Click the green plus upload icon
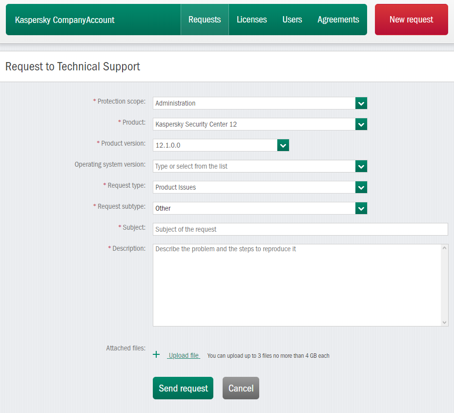 pos(156,355)
